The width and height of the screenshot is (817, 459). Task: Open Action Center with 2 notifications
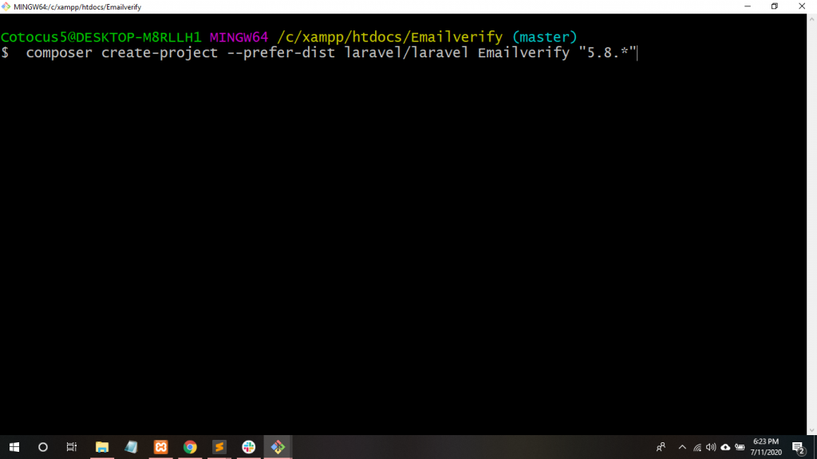tap(798, 447)
